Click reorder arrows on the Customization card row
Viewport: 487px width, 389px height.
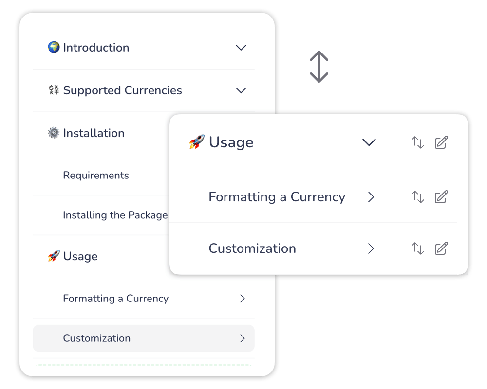point(418,248)
